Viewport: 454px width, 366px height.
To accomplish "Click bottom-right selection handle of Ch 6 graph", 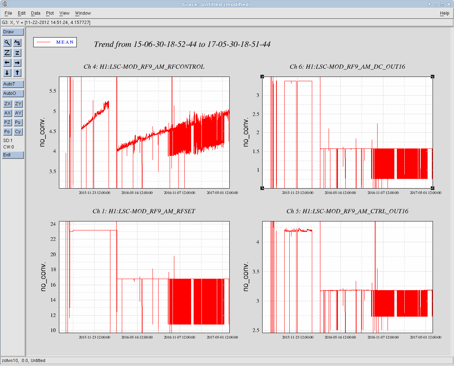I will point(433,188).
